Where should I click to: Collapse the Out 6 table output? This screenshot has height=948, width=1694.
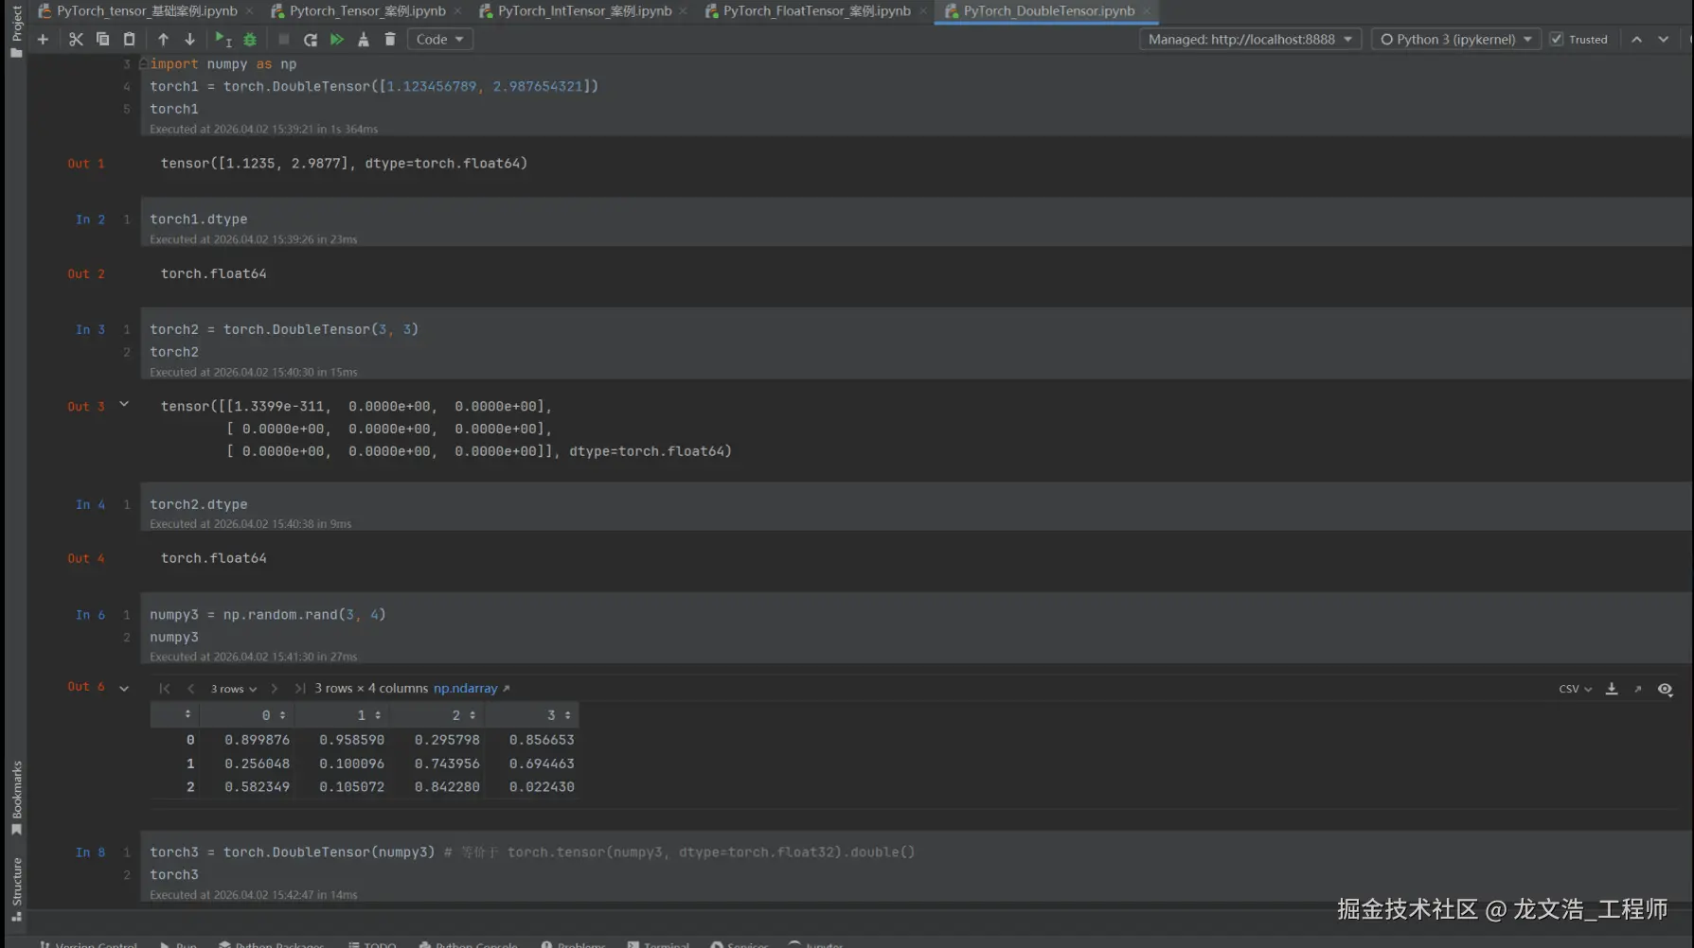coord(124,688)
